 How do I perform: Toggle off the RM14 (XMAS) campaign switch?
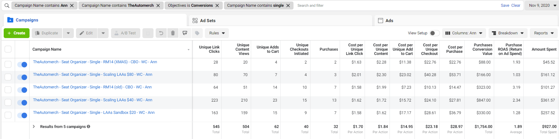click(x=22, y=64)
